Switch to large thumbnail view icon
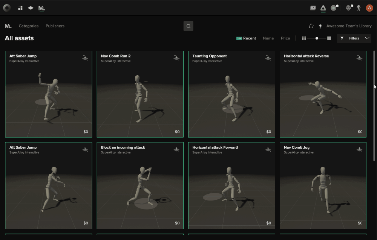 tap(329, 38)
